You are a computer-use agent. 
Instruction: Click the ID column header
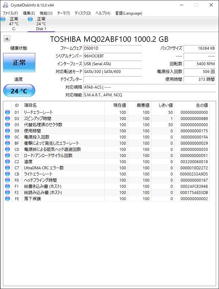click(17, 105)
